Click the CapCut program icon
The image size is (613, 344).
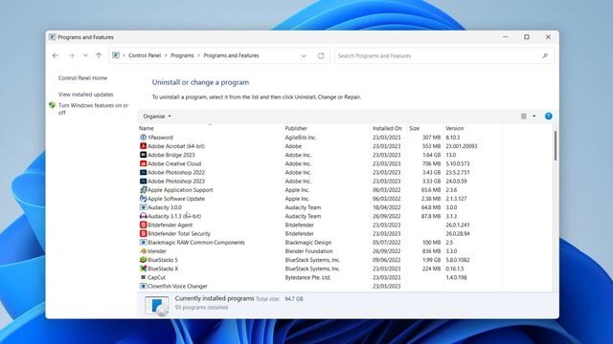tap(143, 277)
